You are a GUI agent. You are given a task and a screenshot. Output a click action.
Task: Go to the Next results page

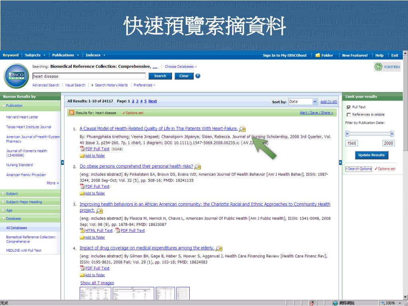[x=153, y=101]
